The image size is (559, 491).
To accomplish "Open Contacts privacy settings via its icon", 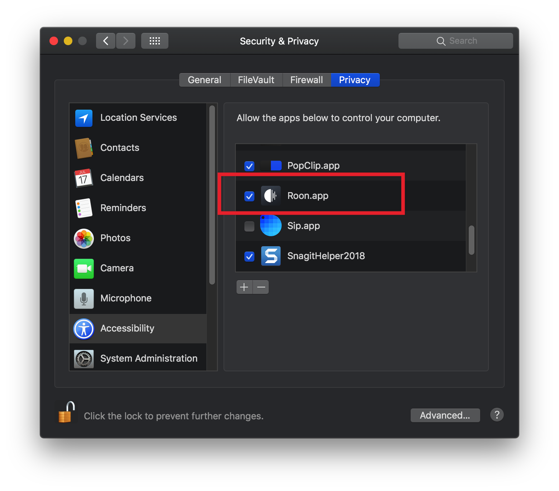I will [83, 148].
